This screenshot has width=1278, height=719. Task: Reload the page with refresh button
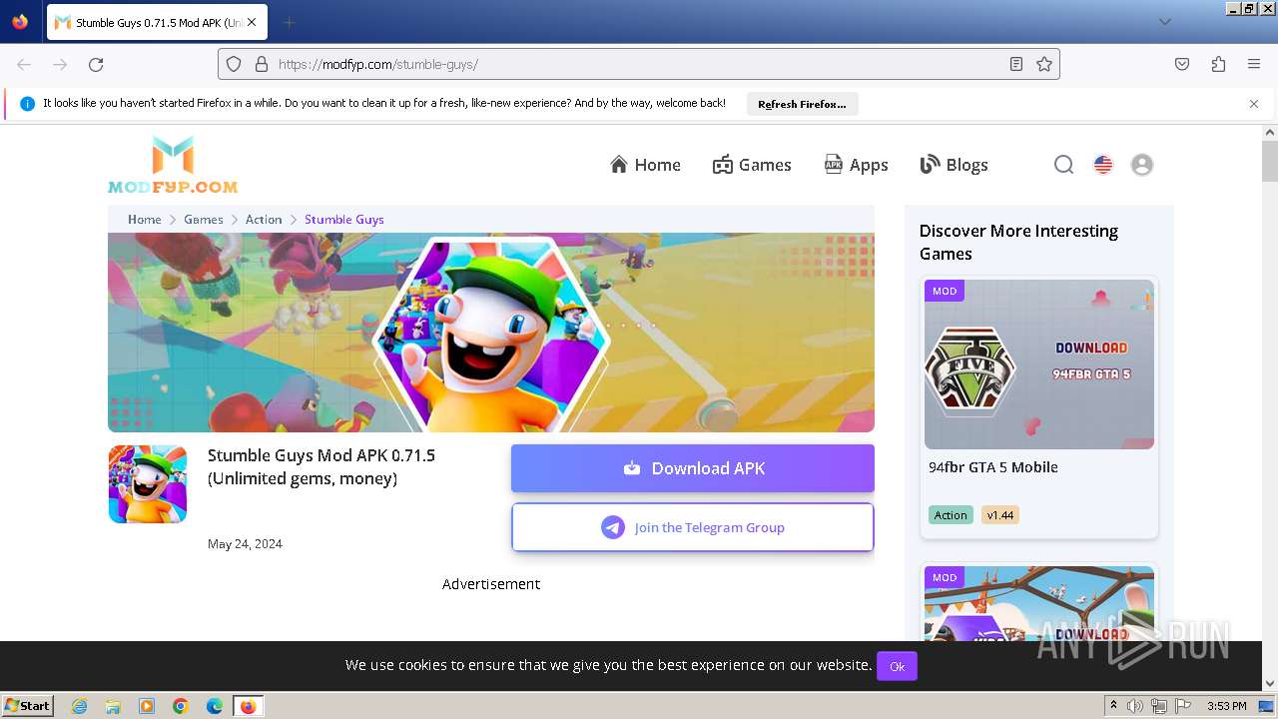pyautogui.click(x=96, y=64)
